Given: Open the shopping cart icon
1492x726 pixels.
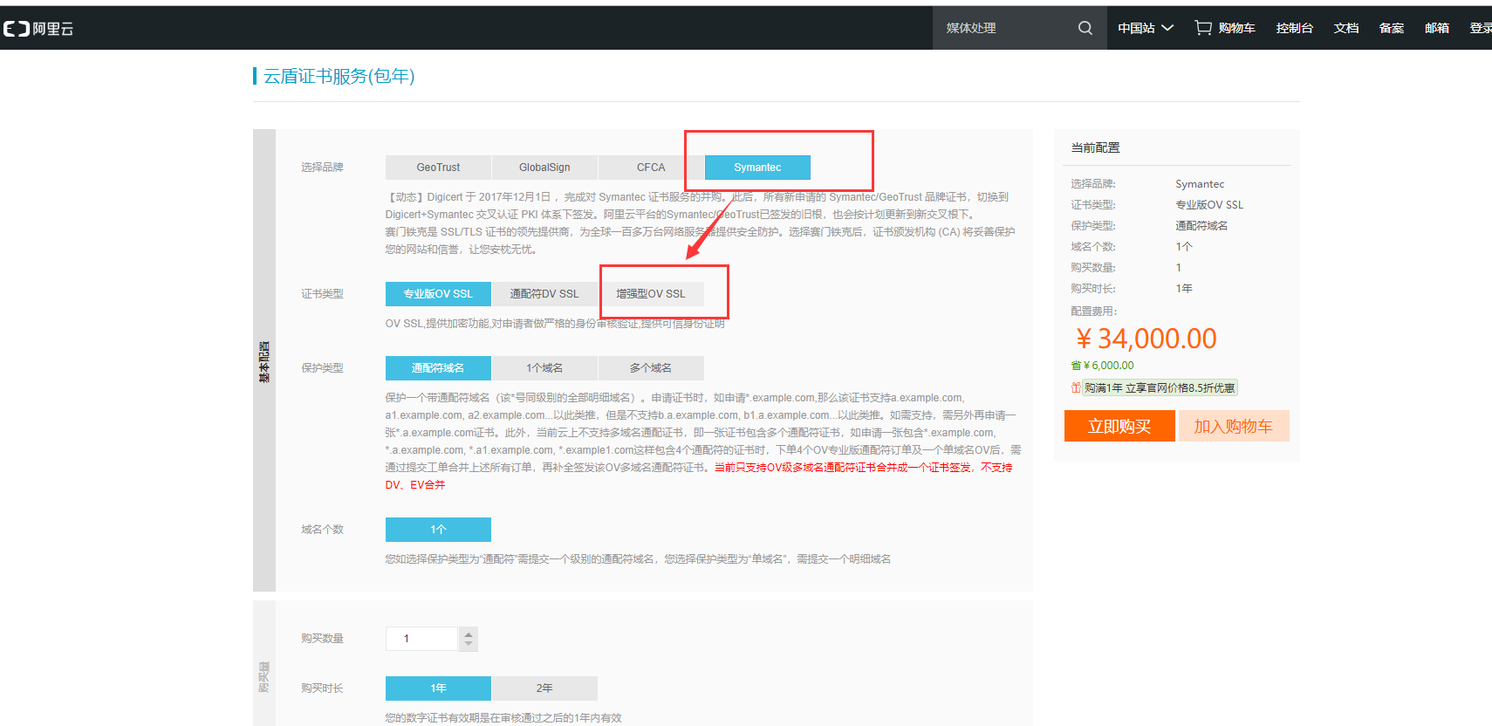Looking at the screenshot, I should [1203, 28].
